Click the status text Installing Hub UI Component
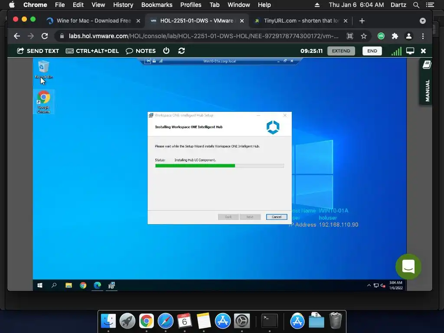This screenshot has height=333, width=444. tap(195, 160)
